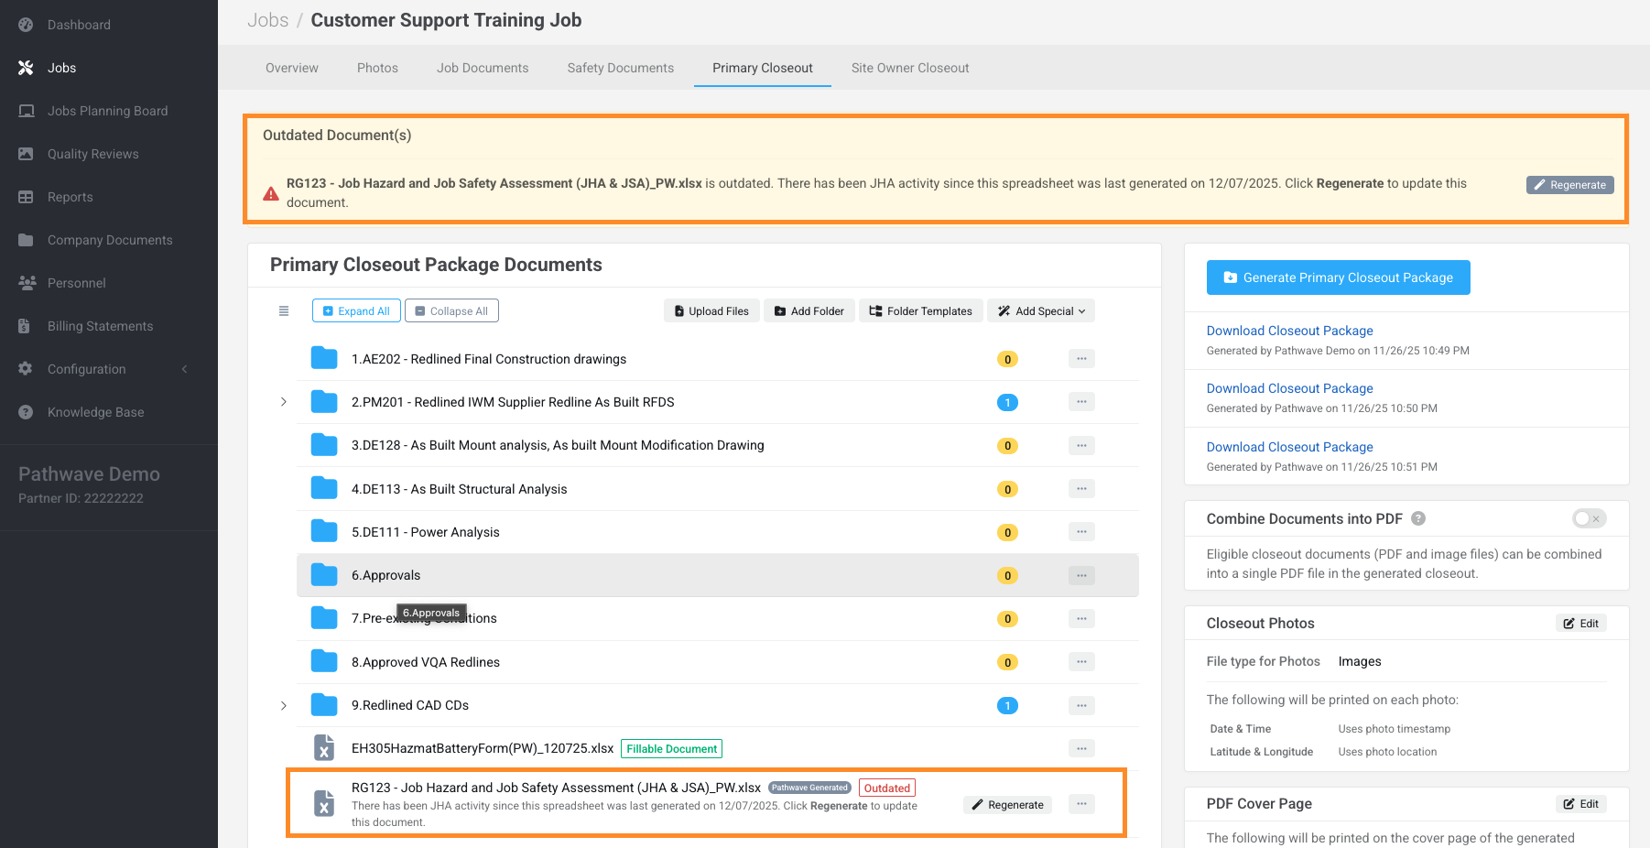Select the 5.DE111 - Power Analysis folder

425,532
